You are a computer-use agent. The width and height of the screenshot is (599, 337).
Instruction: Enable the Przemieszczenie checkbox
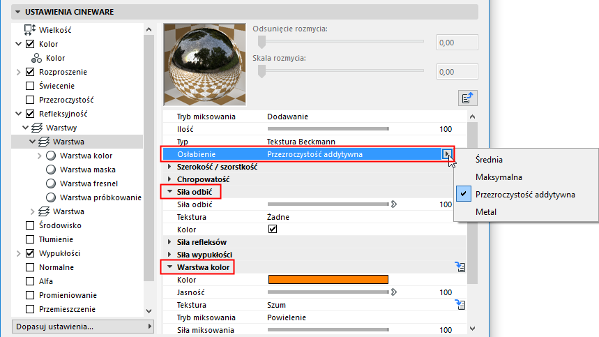point(30,309)
